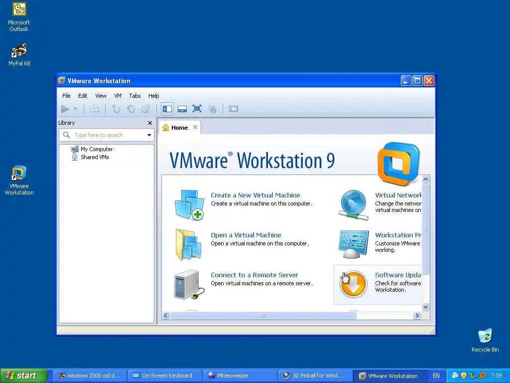Image resolution: width=510 pixels, height=383 pixels.
Task: Click the yellow security shield tray icon
Action: click(464, 376)
